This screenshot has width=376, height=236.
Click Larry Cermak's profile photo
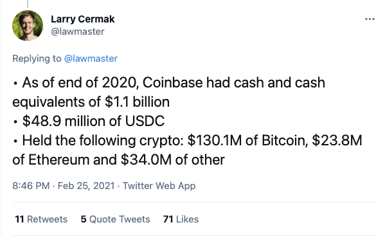click(28, 26)
